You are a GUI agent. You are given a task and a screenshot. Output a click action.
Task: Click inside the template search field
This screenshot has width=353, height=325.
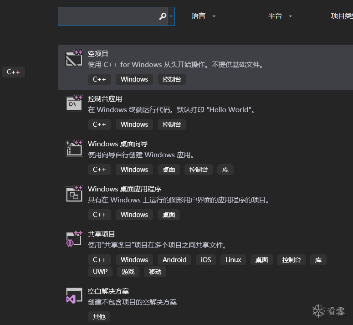(108, 16)
